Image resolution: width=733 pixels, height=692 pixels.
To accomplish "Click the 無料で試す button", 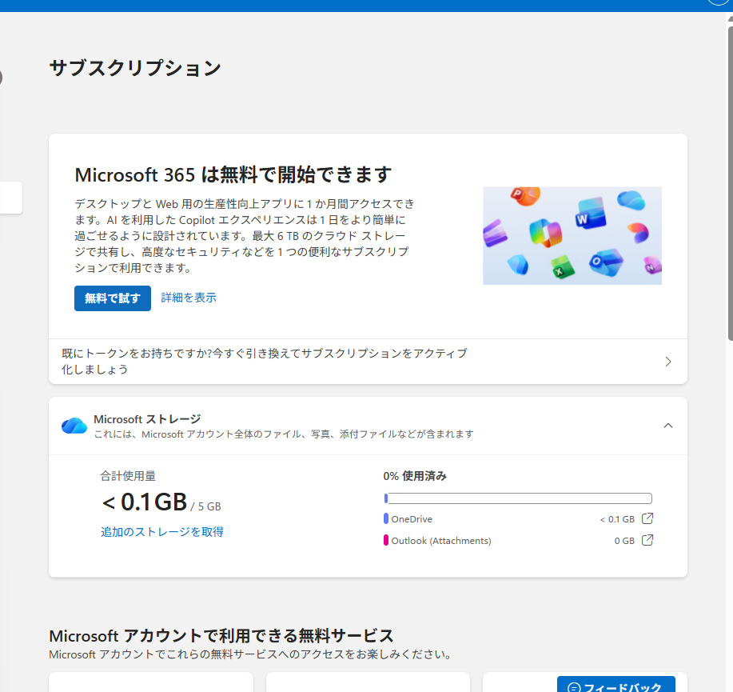I will pyautogui.click(x=112, y=298).
